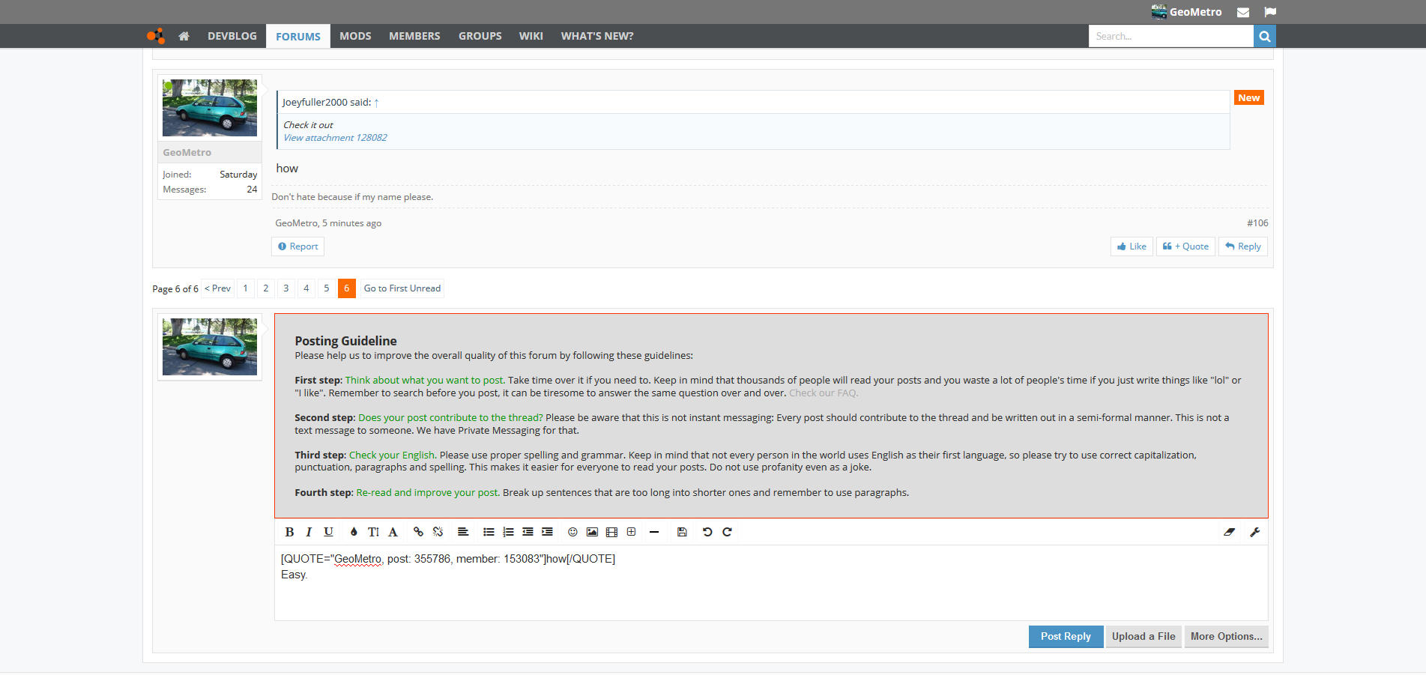Open the WIKI tab
1426x675 pixels.
point(531,36)
